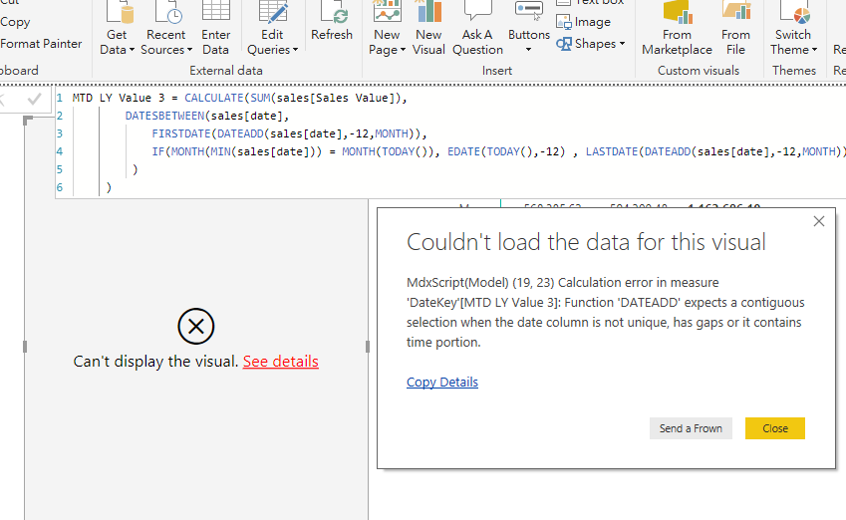Click FIRSTDATE on formula line 3
Image resolution: width=846 pixels, height=520 pixels.
click(x=181, y=133)
